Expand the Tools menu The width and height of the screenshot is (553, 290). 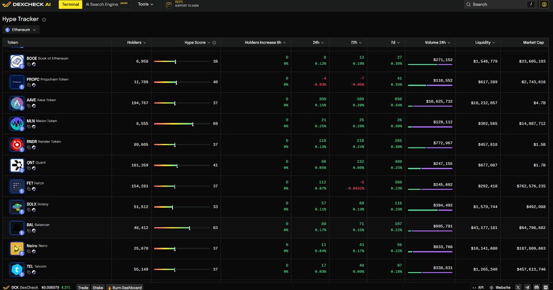[146, 4]
